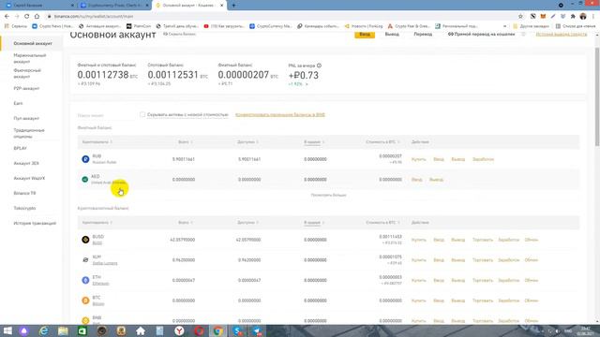600x337 pixels.
Task: Open the Chrome profile avatar
Action: [x=583, y=16]
